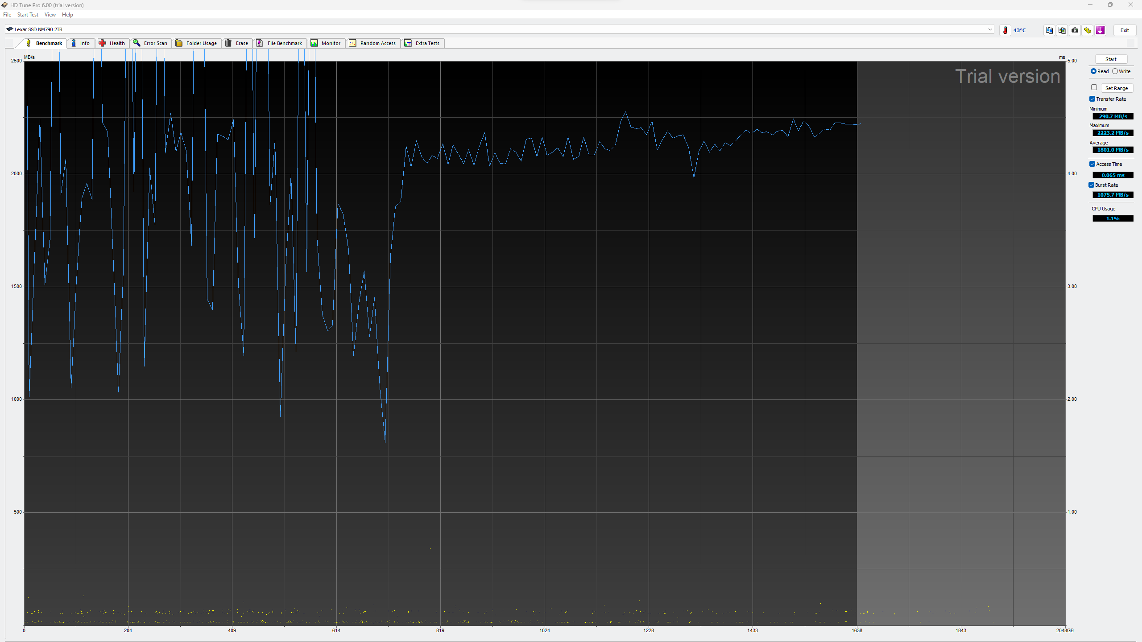1142x642 pixels.
Task: Select the Write radio button
Action: coord(1115,71)
